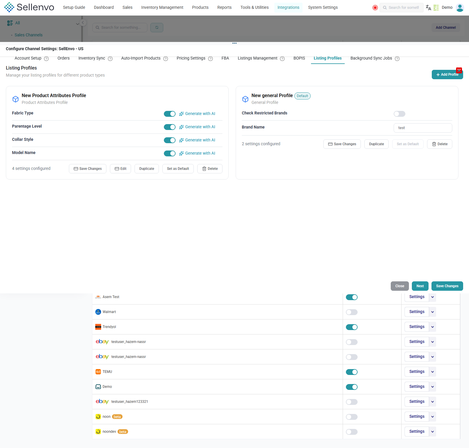Open the Tools & Utilities menu

[x=254, y=7]
